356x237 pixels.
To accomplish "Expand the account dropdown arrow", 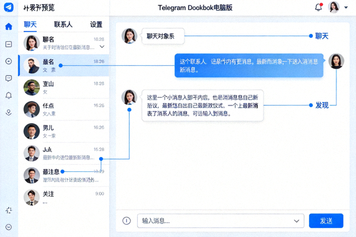I will [346, 8].
